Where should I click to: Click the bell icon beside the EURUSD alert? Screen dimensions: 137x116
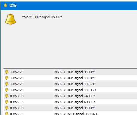click(x=7, y=90)
